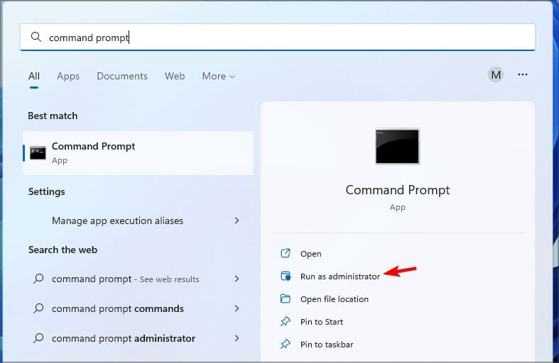Expand arrow for Manage app execution aliases
The image size is (559, 363).
pyautogui.click(x=237, y=220)
